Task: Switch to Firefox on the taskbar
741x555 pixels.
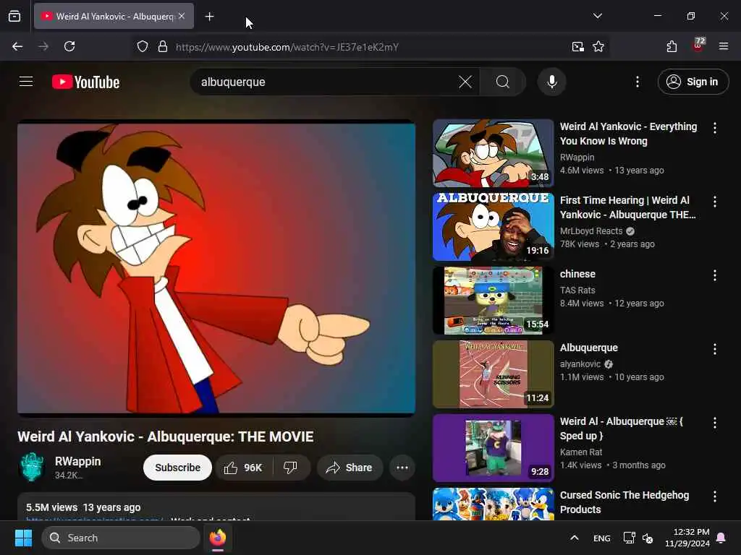Action: [218, 538]
